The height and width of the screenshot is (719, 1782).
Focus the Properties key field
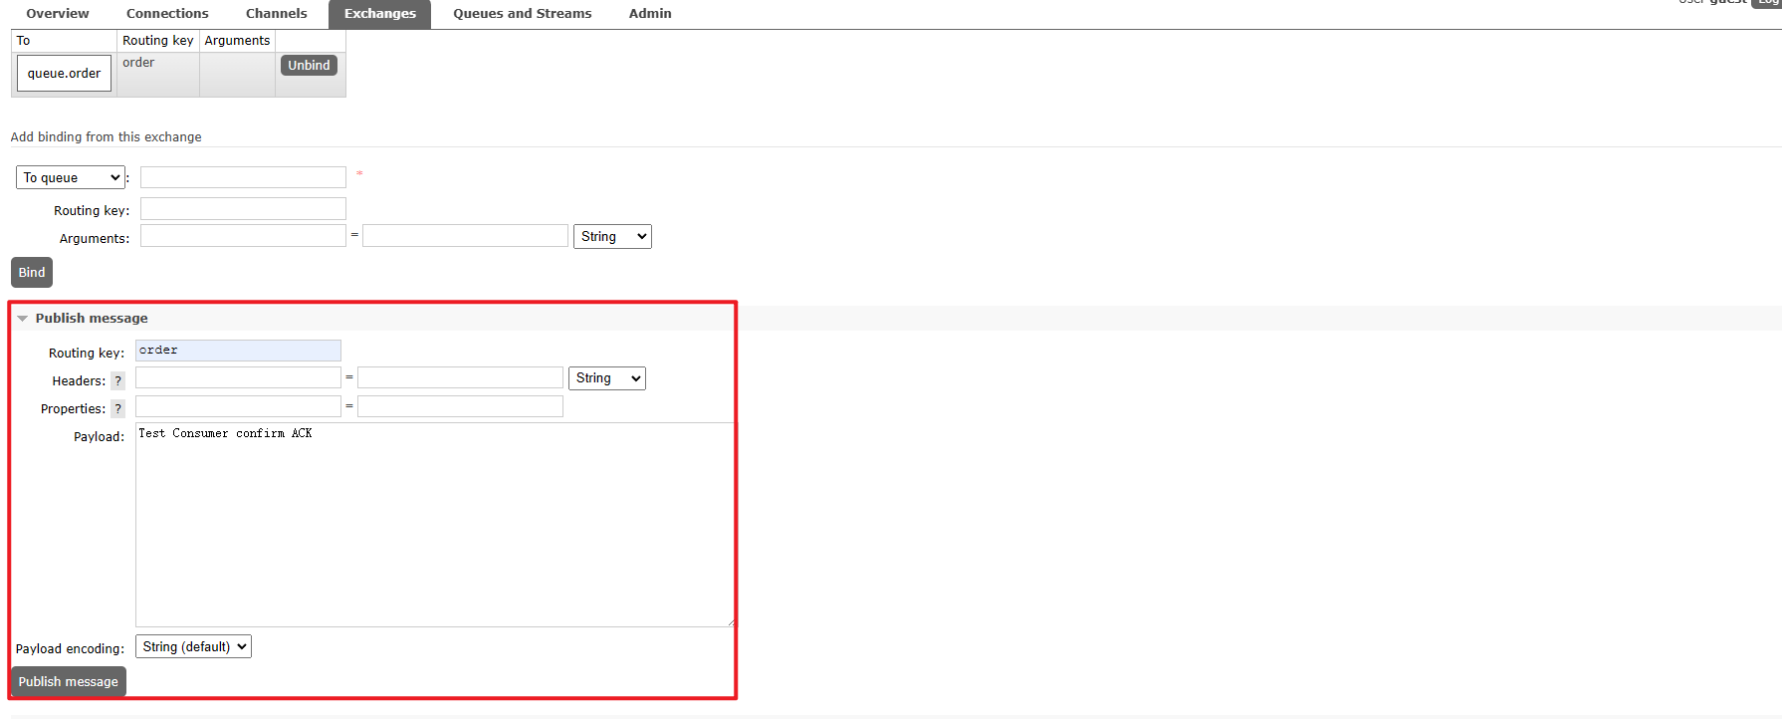pos(238,406)
